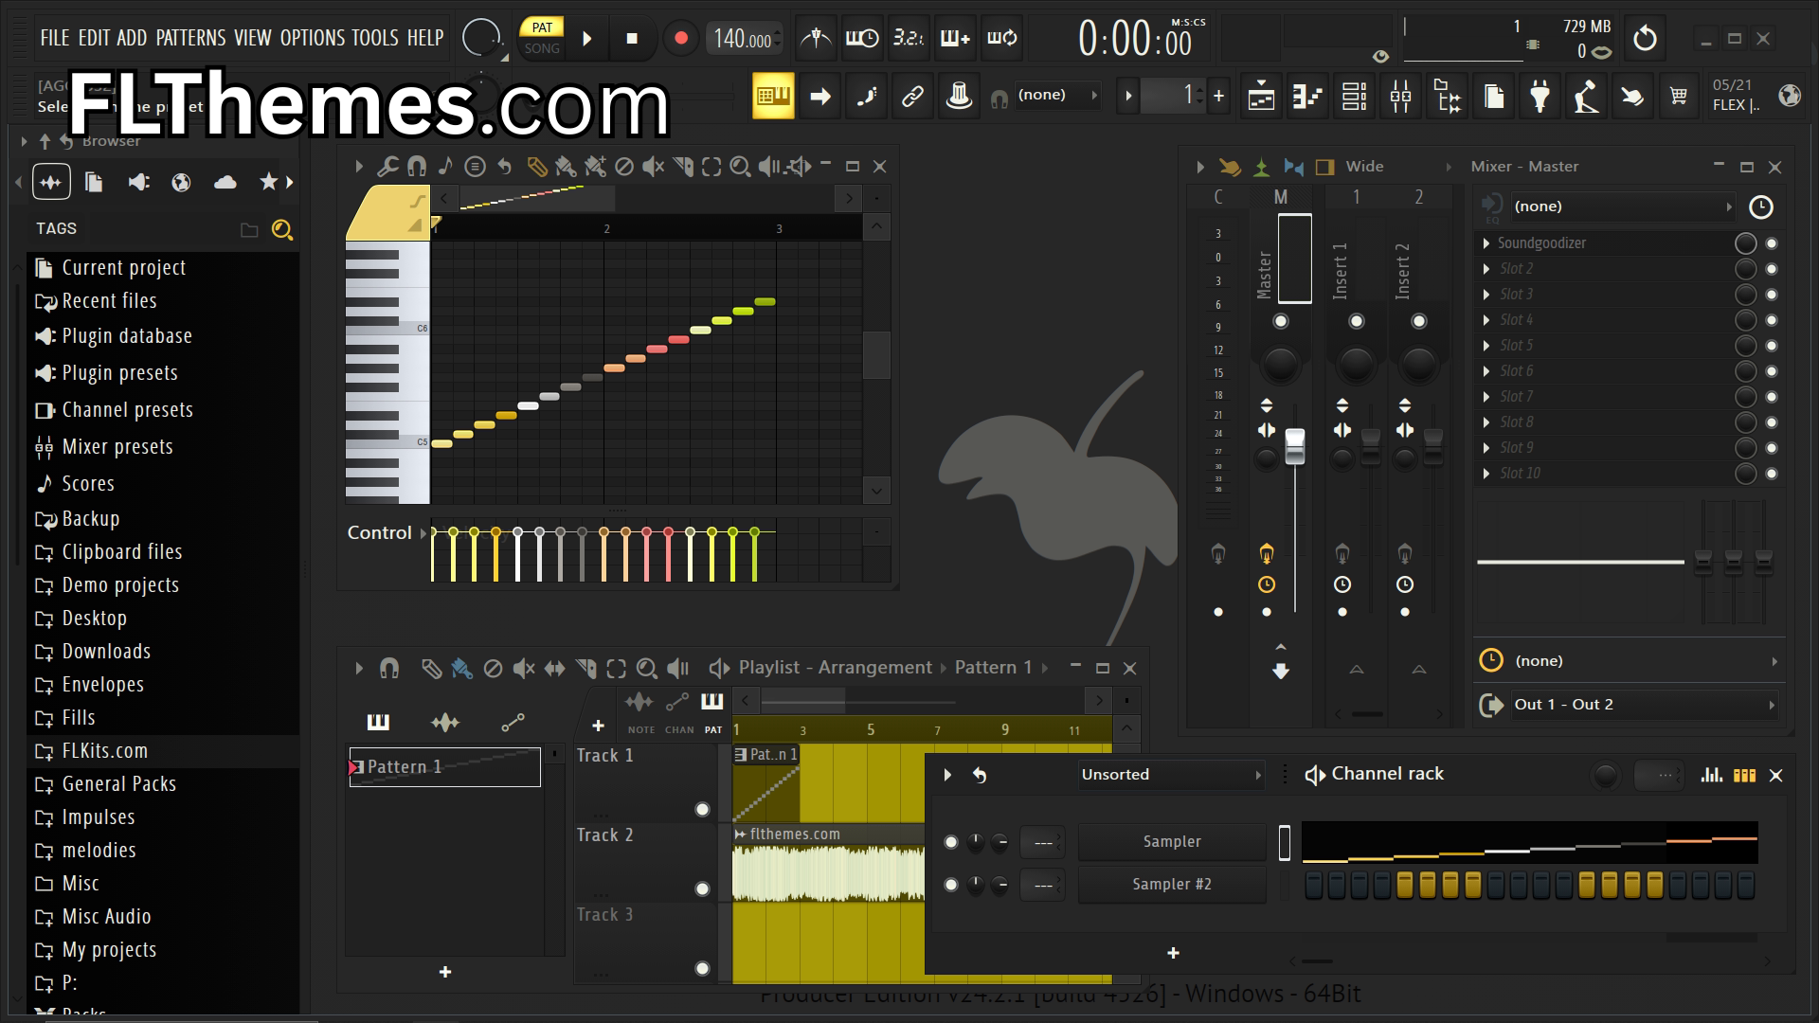The image size is (1819, 1023).
Task: Select the Slip tool in Playlist toolbar
Action: pyautogui.click(x=554, y=669)
